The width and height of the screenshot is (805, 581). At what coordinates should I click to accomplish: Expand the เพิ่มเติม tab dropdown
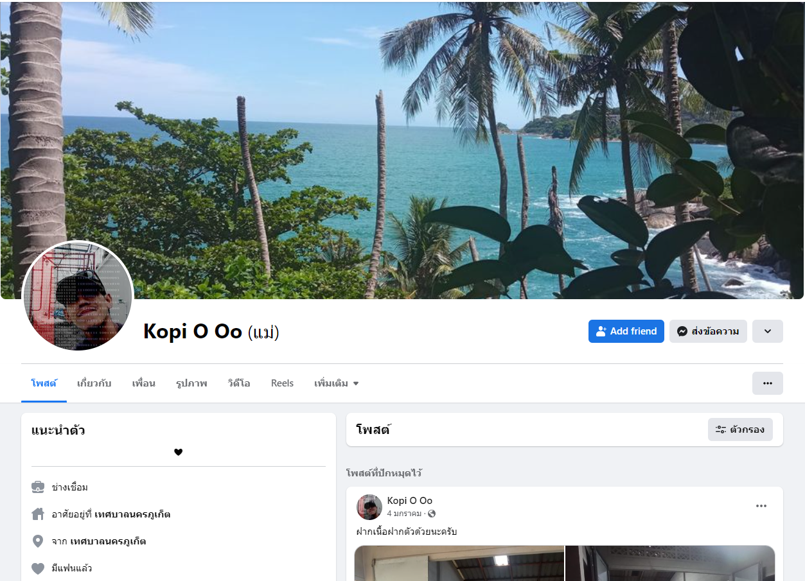coord(336,383)
